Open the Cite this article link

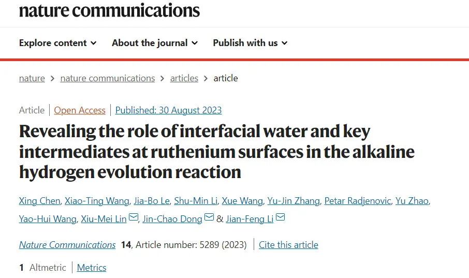288,245
